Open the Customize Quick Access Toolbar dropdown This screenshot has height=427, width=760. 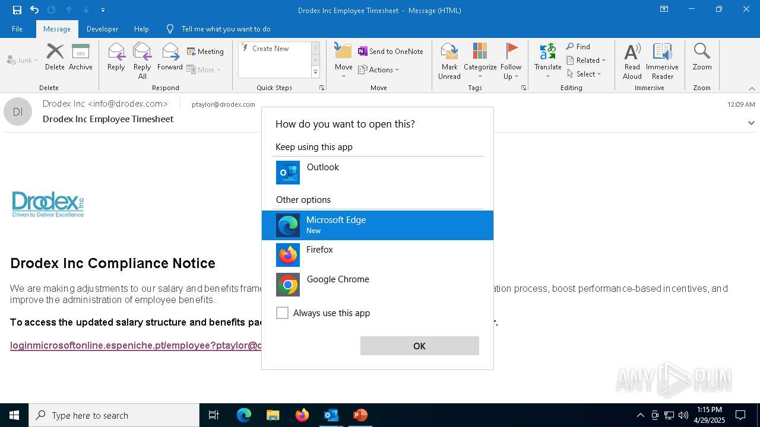(103, 10)
